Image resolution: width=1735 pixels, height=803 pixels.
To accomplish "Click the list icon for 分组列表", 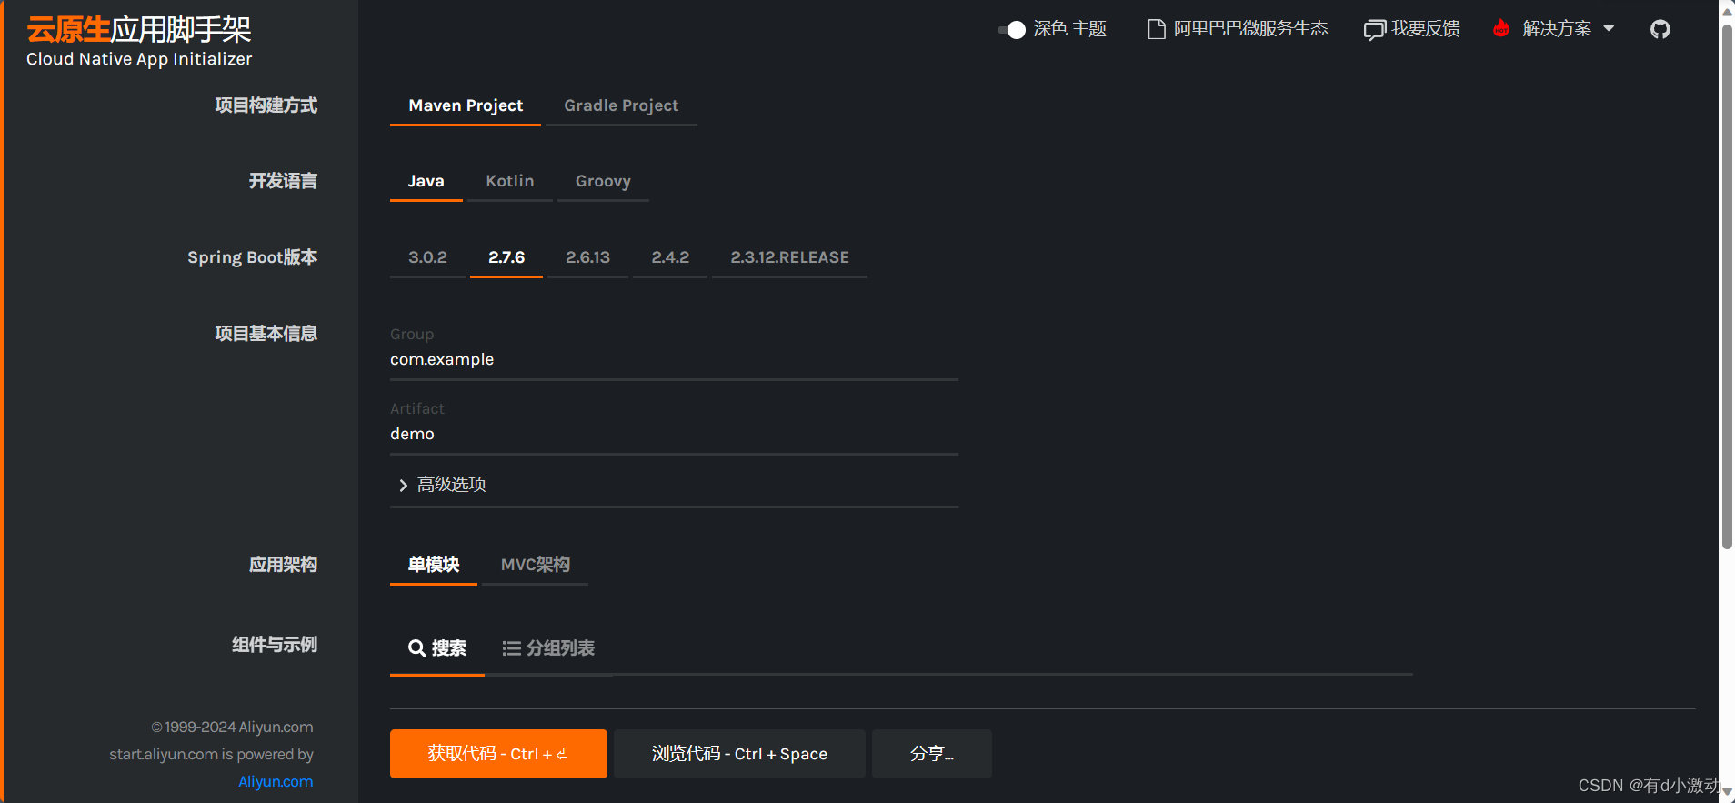I will [x=511, y=648].
